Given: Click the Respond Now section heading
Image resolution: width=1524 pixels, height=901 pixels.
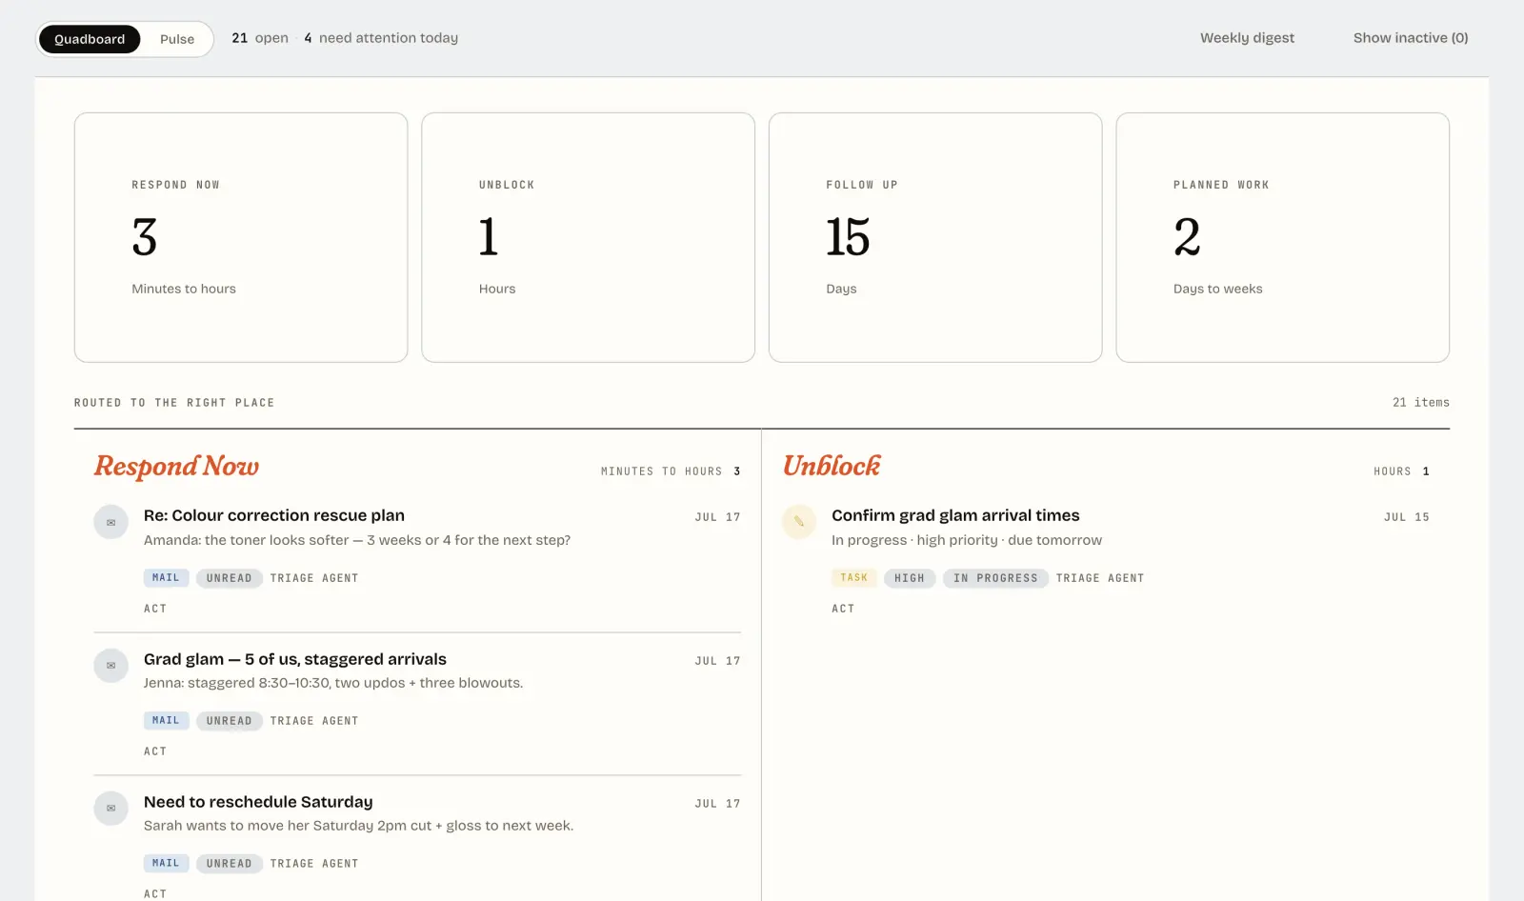Looking at the screenshot, I should [176, 466].
